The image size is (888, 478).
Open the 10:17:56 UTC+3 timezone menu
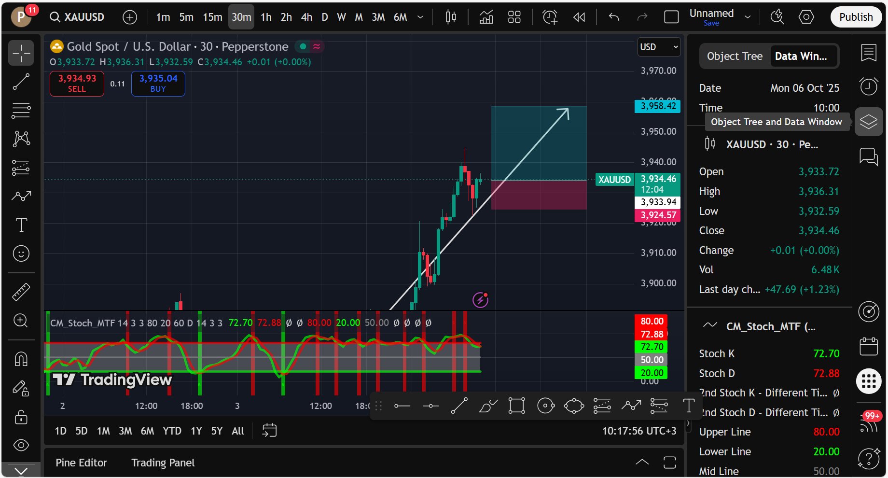(639, 431)
